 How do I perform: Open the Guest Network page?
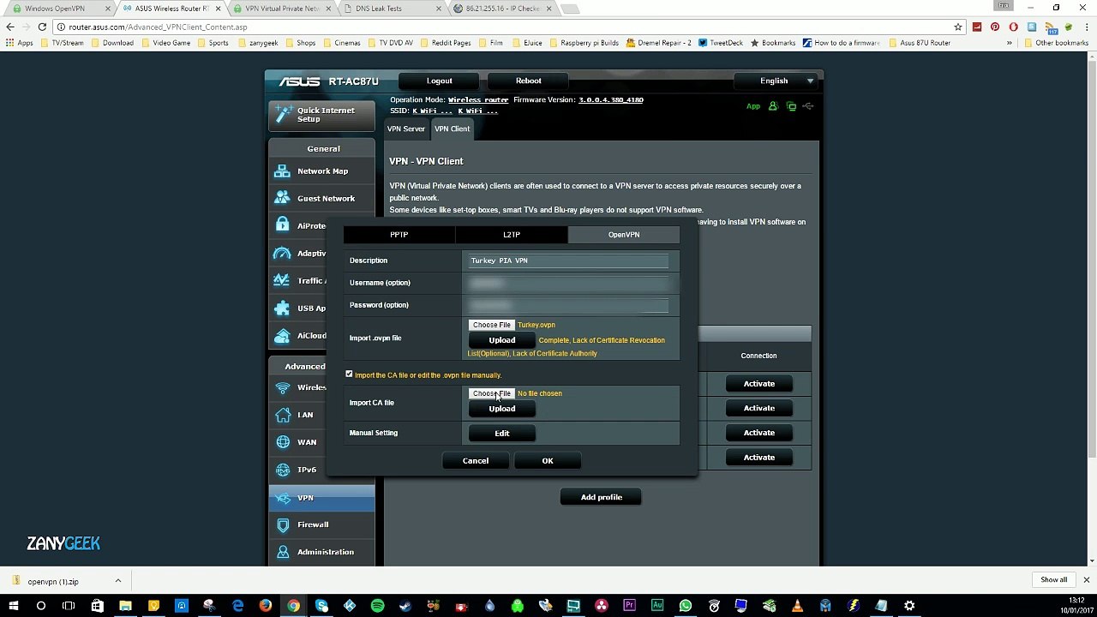pos(321,198)
